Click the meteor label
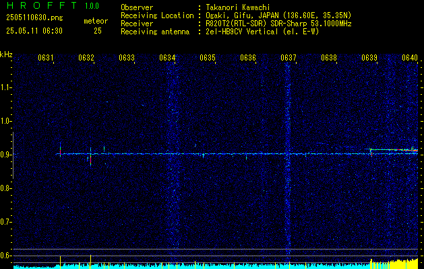The image size is (424, 269). [x=96, y=21]
